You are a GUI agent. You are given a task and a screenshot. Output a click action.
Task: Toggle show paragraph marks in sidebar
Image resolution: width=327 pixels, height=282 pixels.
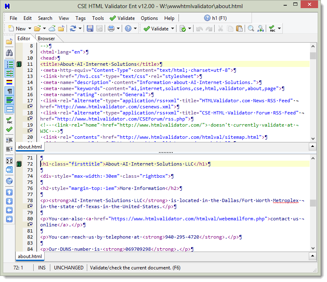[9, 91]
